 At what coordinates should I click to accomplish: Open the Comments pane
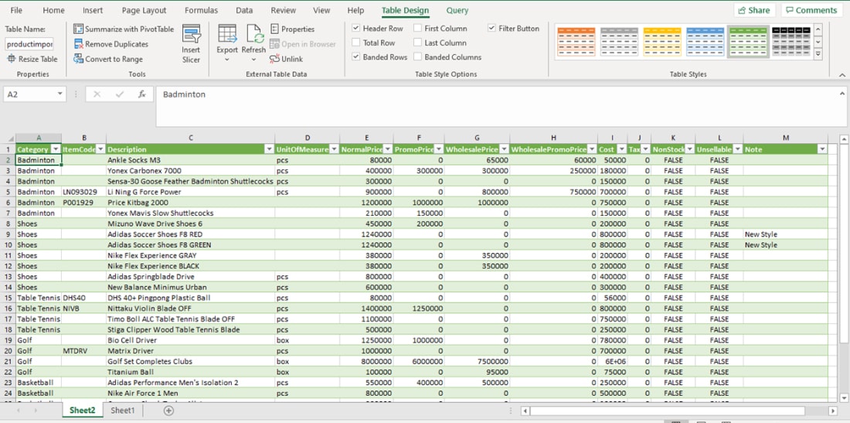coord(811,10)
